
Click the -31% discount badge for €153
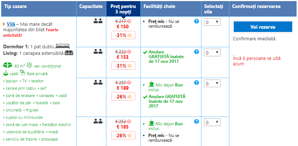pyautogui.click(x=123, y=66)
